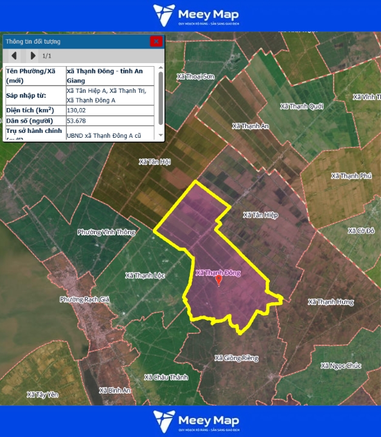Go to previous object with left arrow
The width and height of the screenshot is (381, 437).
pos(14,56)
